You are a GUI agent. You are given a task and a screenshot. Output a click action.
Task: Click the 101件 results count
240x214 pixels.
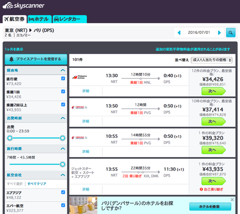(x=77, y=60)
